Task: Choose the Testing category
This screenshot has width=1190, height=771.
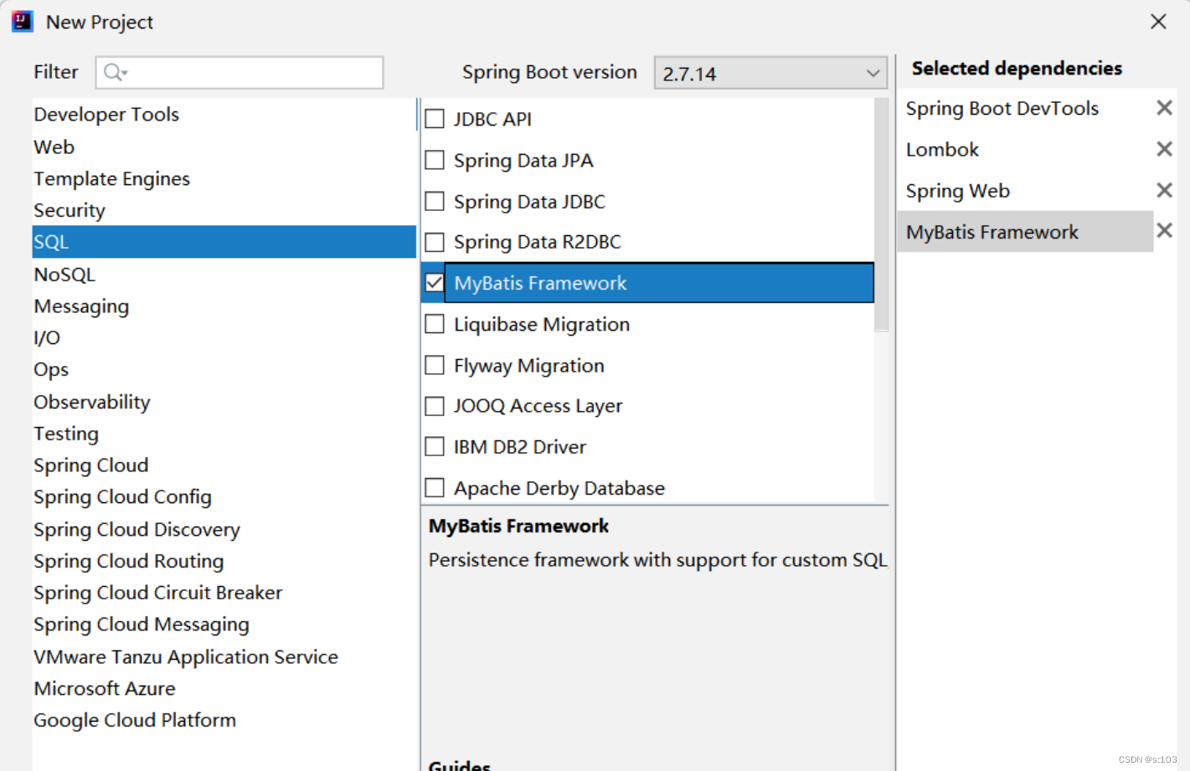Action: [224, 434]
